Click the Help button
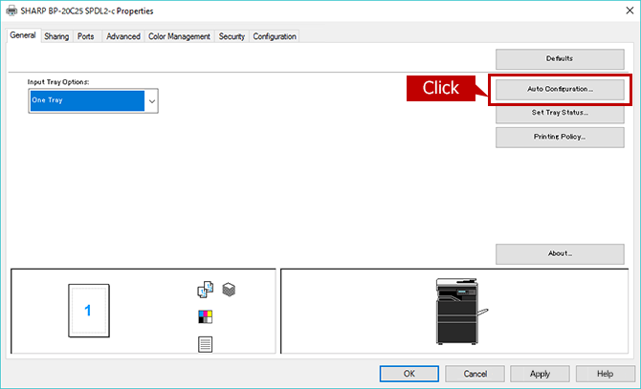The image size is (641, 389). click(x=605, y=374)
